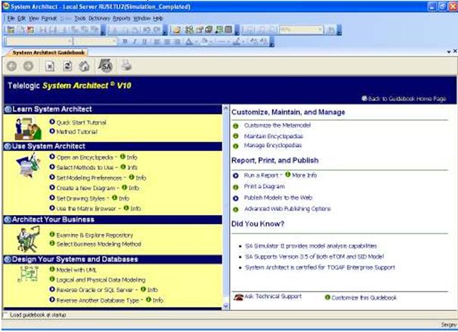Click Back to Guidebook Home Page link
Image resolution: width=458 pixels, height=332 pixels.
407,99
